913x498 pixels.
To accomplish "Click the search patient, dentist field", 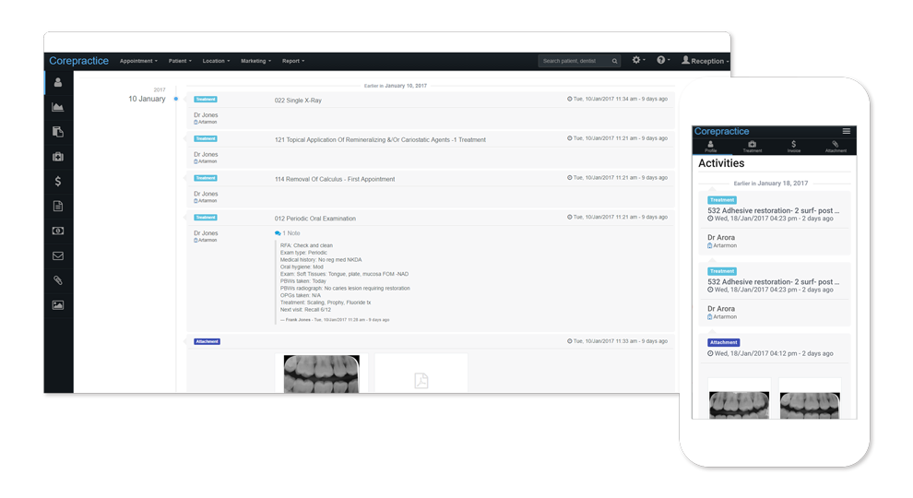I will 574,61.
